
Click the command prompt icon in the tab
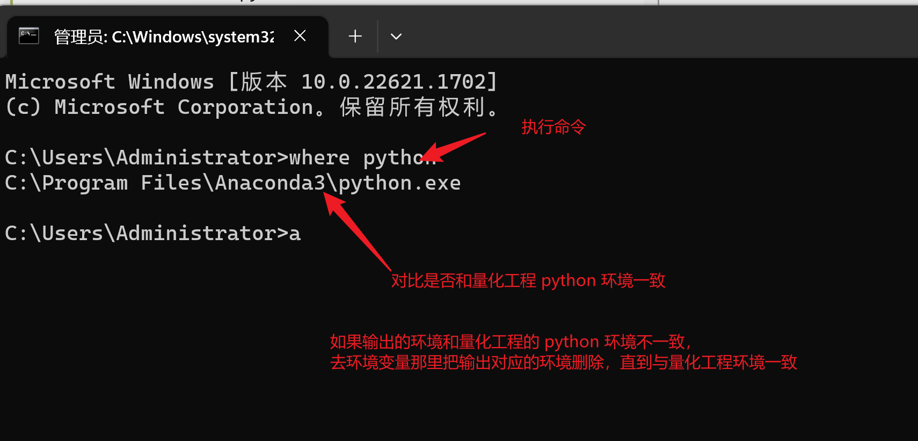28,36
